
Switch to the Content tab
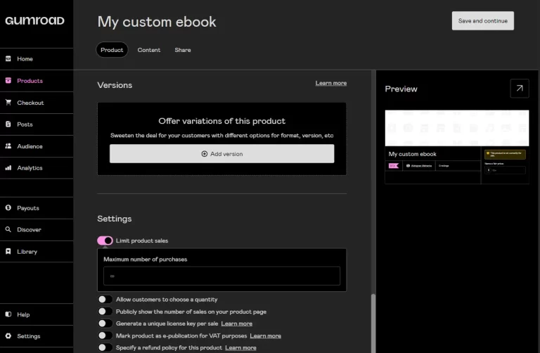tap(149, 50)
